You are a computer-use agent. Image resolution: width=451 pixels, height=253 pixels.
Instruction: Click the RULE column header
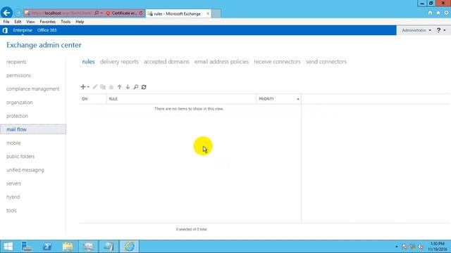181,99
